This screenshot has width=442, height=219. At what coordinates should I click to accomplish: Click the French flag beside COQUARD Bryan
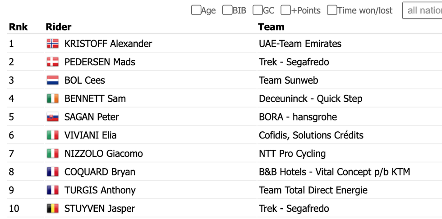(x=53, y=172)
